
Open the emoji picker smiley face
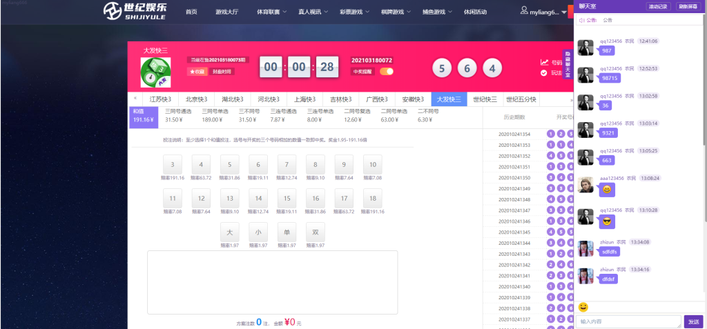pyautogui.click(x=583, y=307)
